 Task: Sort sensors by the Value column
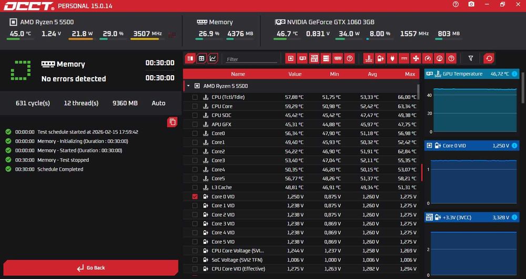pos(295,74)
